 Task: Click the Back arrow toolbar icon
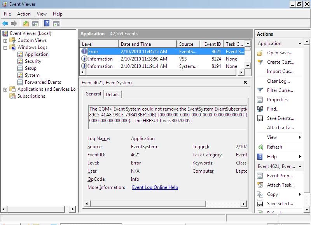pos(5,24)
